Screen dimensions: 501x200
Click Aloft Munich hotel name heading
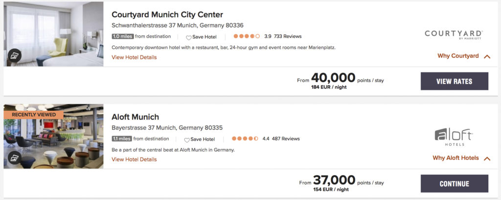click(135, 117)
